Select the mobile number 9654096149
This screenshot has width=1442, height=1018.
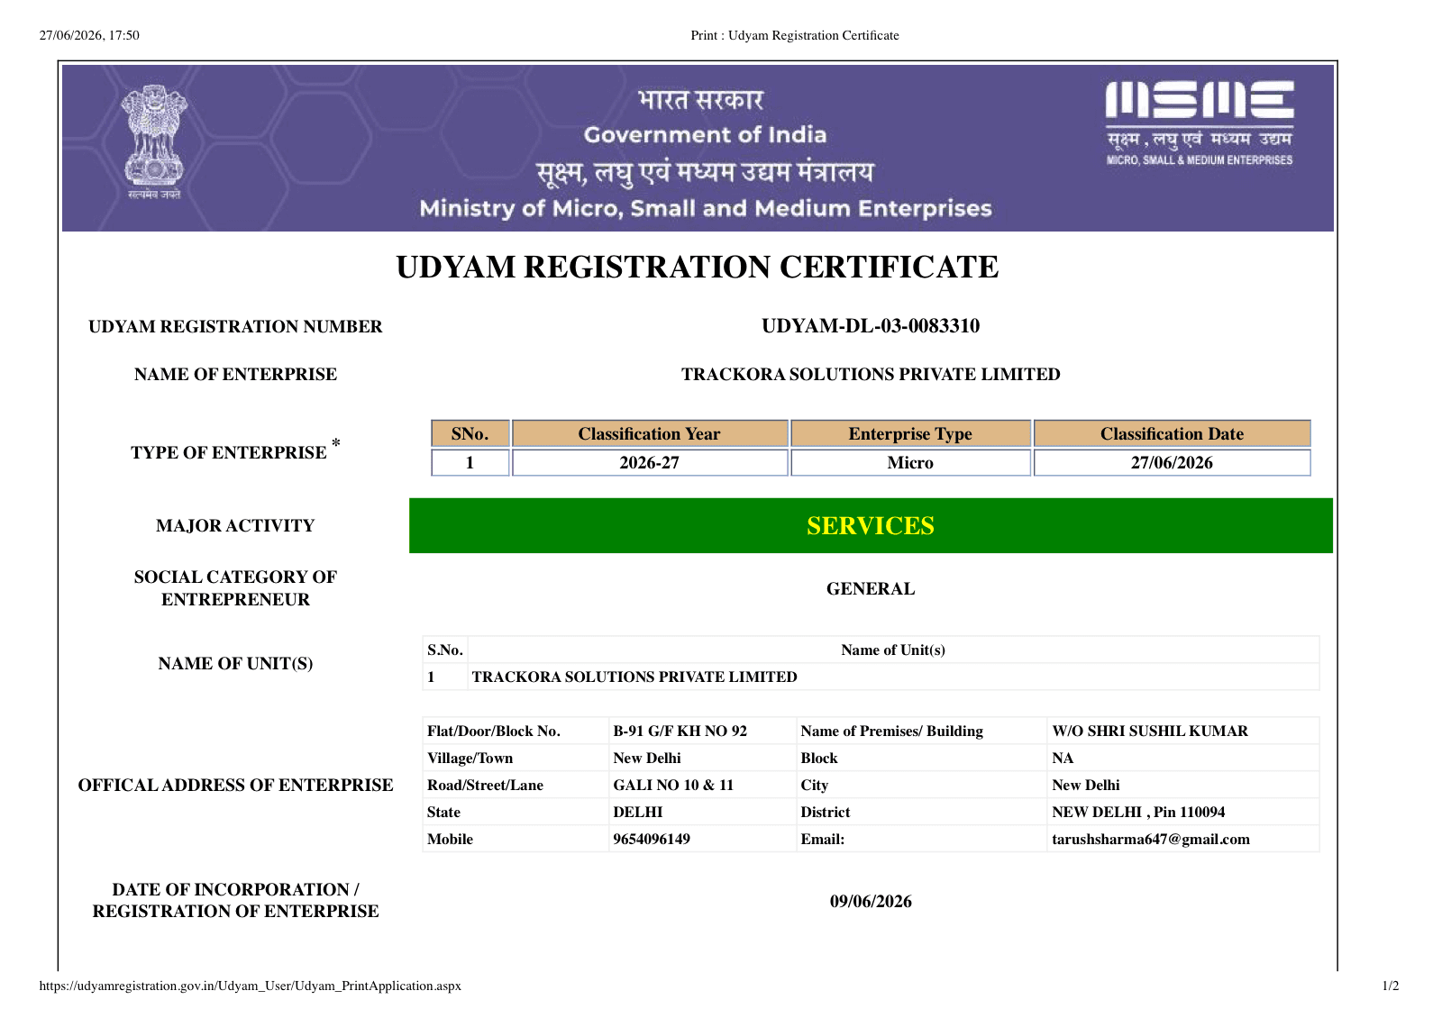(652, 839)
